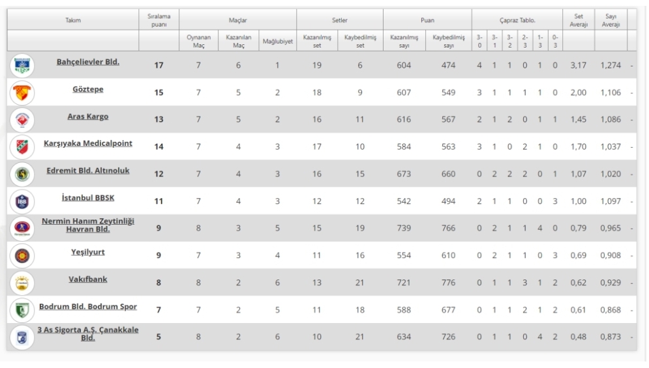Click Bahçelievler's set average 3,17
The height and width of the screenshot is (368, 649).
tap(578, 65)
